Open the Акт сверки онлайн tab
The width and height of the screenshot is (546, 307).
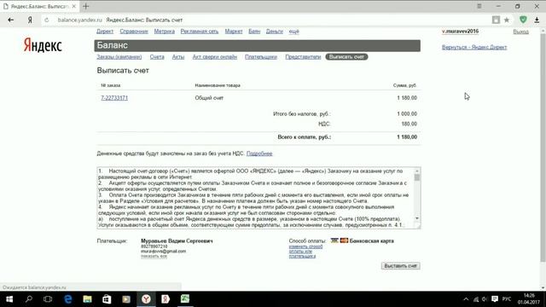[x=215, y=57]
